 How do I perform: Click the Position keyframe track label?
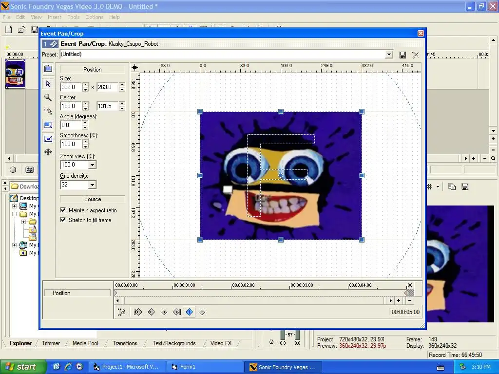click(77, 293)
